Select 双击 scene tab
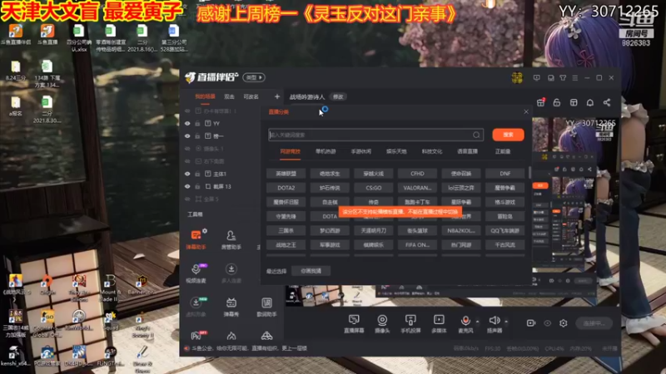 (230, 96)
